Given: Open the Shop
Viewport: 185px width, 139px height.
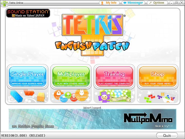Looking at the screenshot, I should [x=158, y=77].
